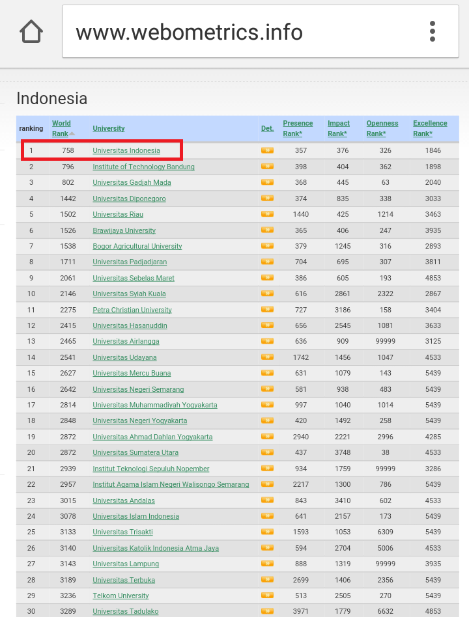Image resolution: width=469 pixels, height=617 pixels.
Task: Visit the Universitas Riau link
Action: click(x=118, y=214)
